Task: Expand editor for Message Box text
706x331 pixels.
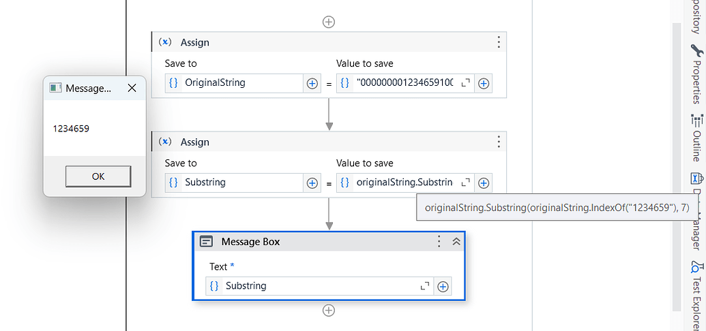Action: [x=425, y=286]
